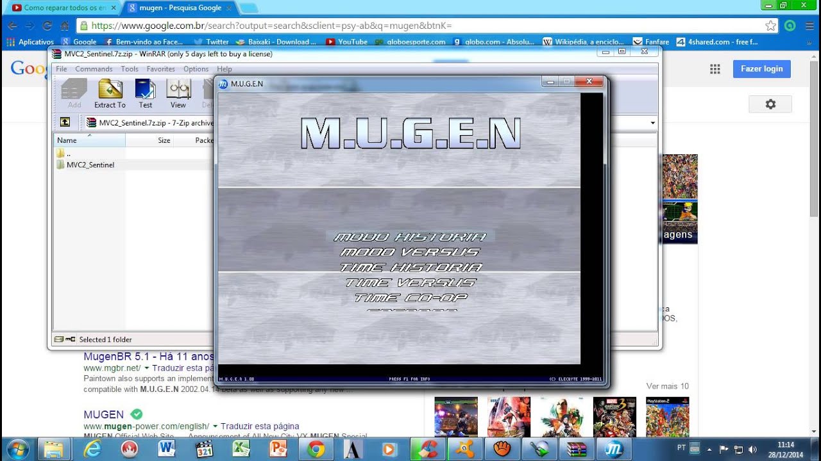Select TIME CO-OP in the M.U.G.E.N menu
Image resolution: width=821 pixels, height=461 pixels.
(x=410, y=298)
